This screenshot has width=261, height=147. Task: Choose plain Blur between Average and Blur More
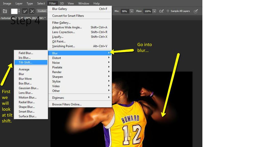[x=31, y=74]
